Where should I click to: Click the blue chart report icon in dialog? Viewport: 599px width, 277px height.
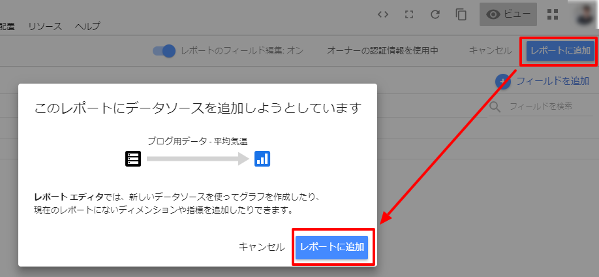click(x=262, y=158)
